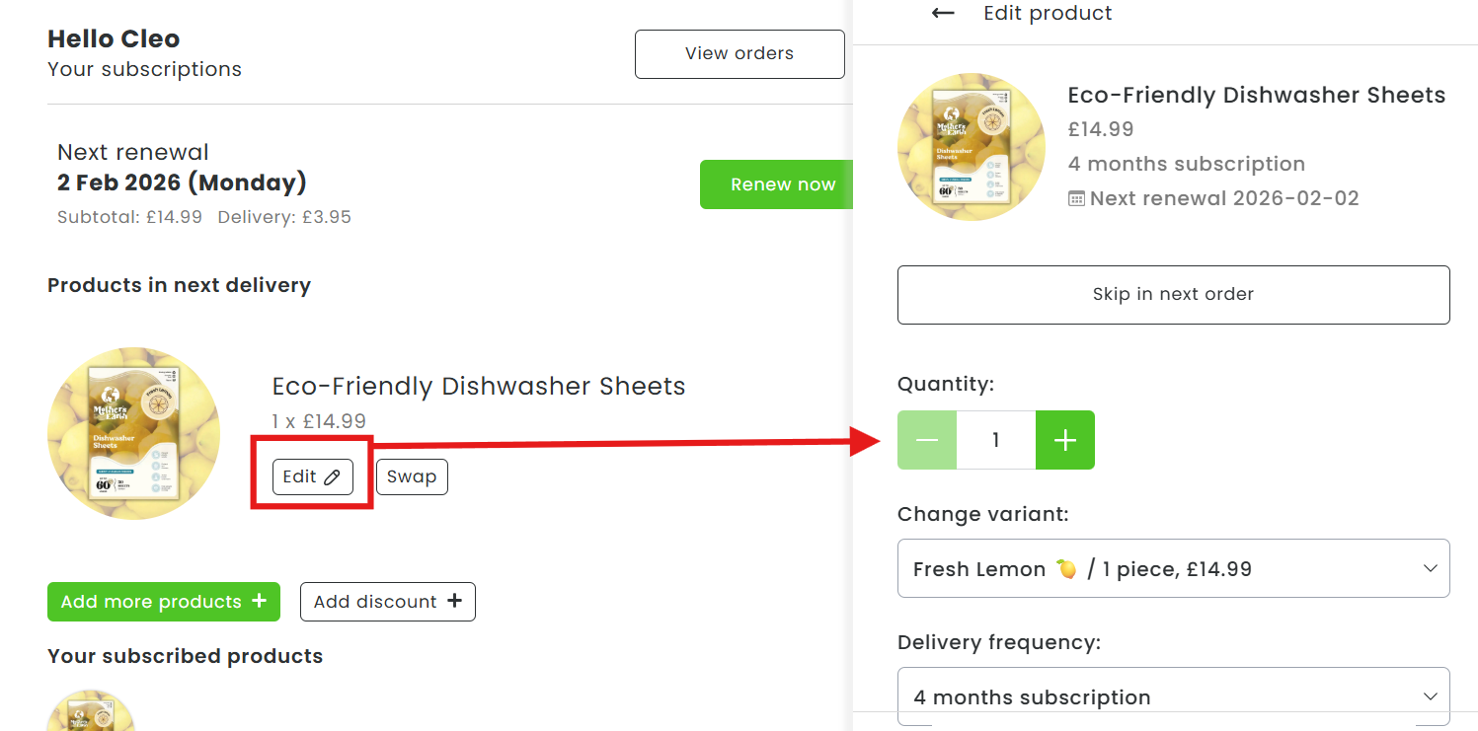Click the calendar icon beside Next renewal
1478x731 pixels.
pos(1077,199)
